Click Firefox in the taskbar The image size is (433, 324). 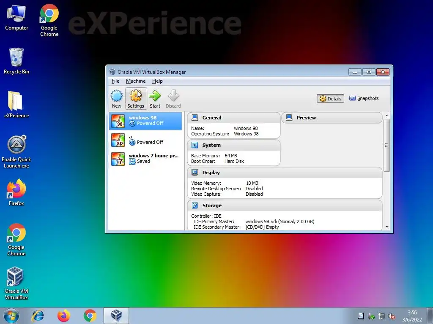click(63, 316)
